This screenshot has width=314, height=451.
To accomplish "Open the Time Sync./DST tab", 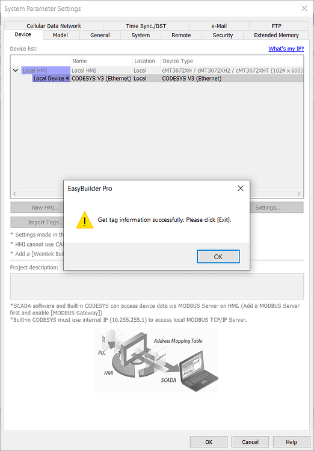I will [x=146, y=26].
